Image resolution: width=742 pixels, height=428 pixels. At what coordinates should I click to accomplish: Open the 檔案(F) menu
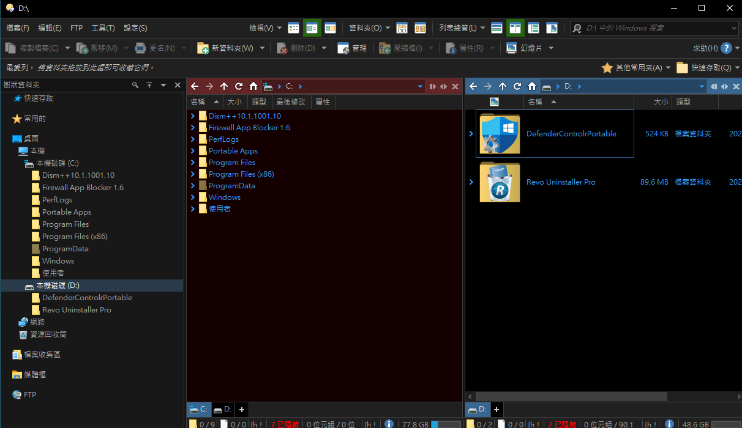coord(18,28)
